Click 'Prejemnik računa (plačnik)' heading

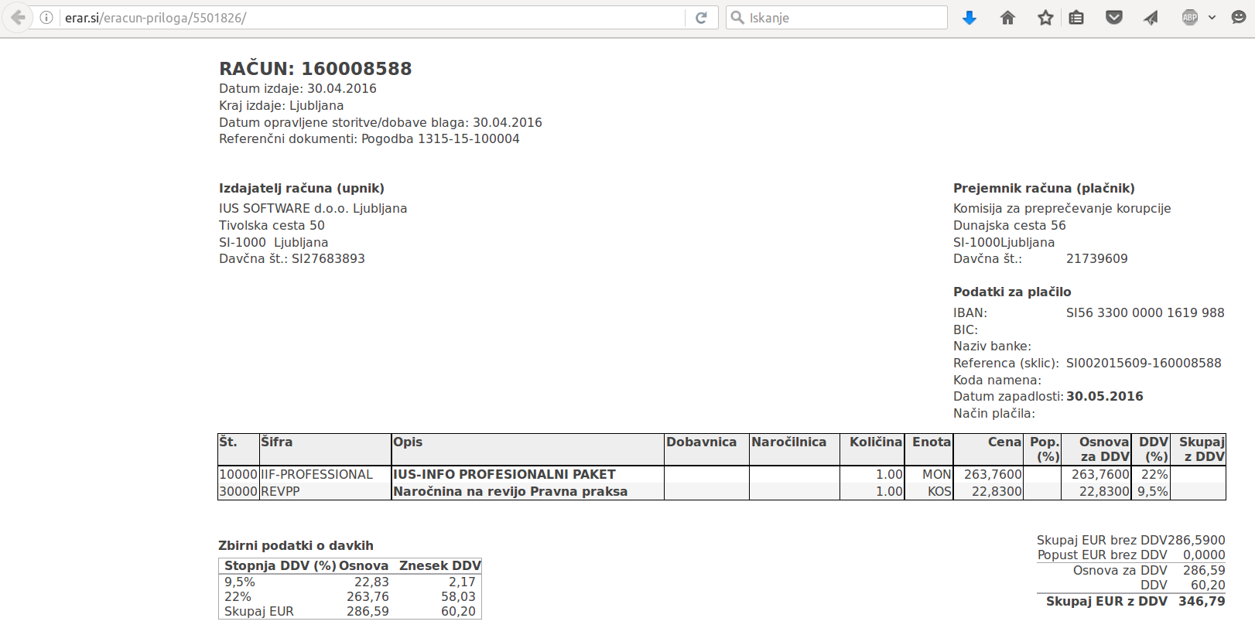pyautogui.click(x=1044, y=188)
